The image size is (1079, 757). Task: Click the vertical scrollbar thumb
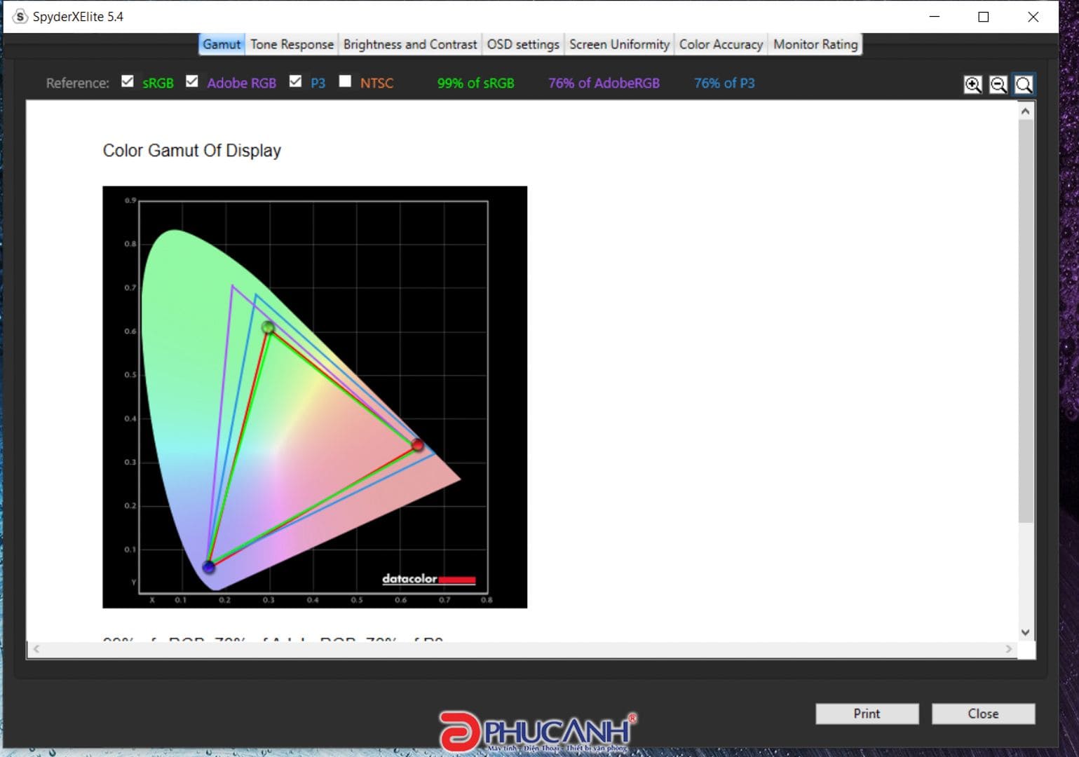(x=1026, y=321)
